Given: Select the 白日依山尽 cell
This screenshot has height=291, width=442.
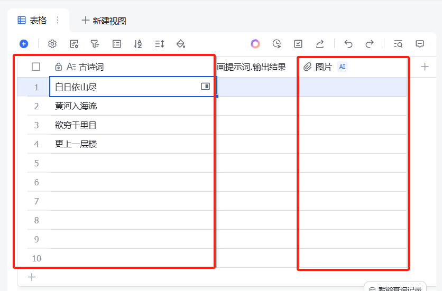Looking at the screenshot, I should [x=132, y=87].
